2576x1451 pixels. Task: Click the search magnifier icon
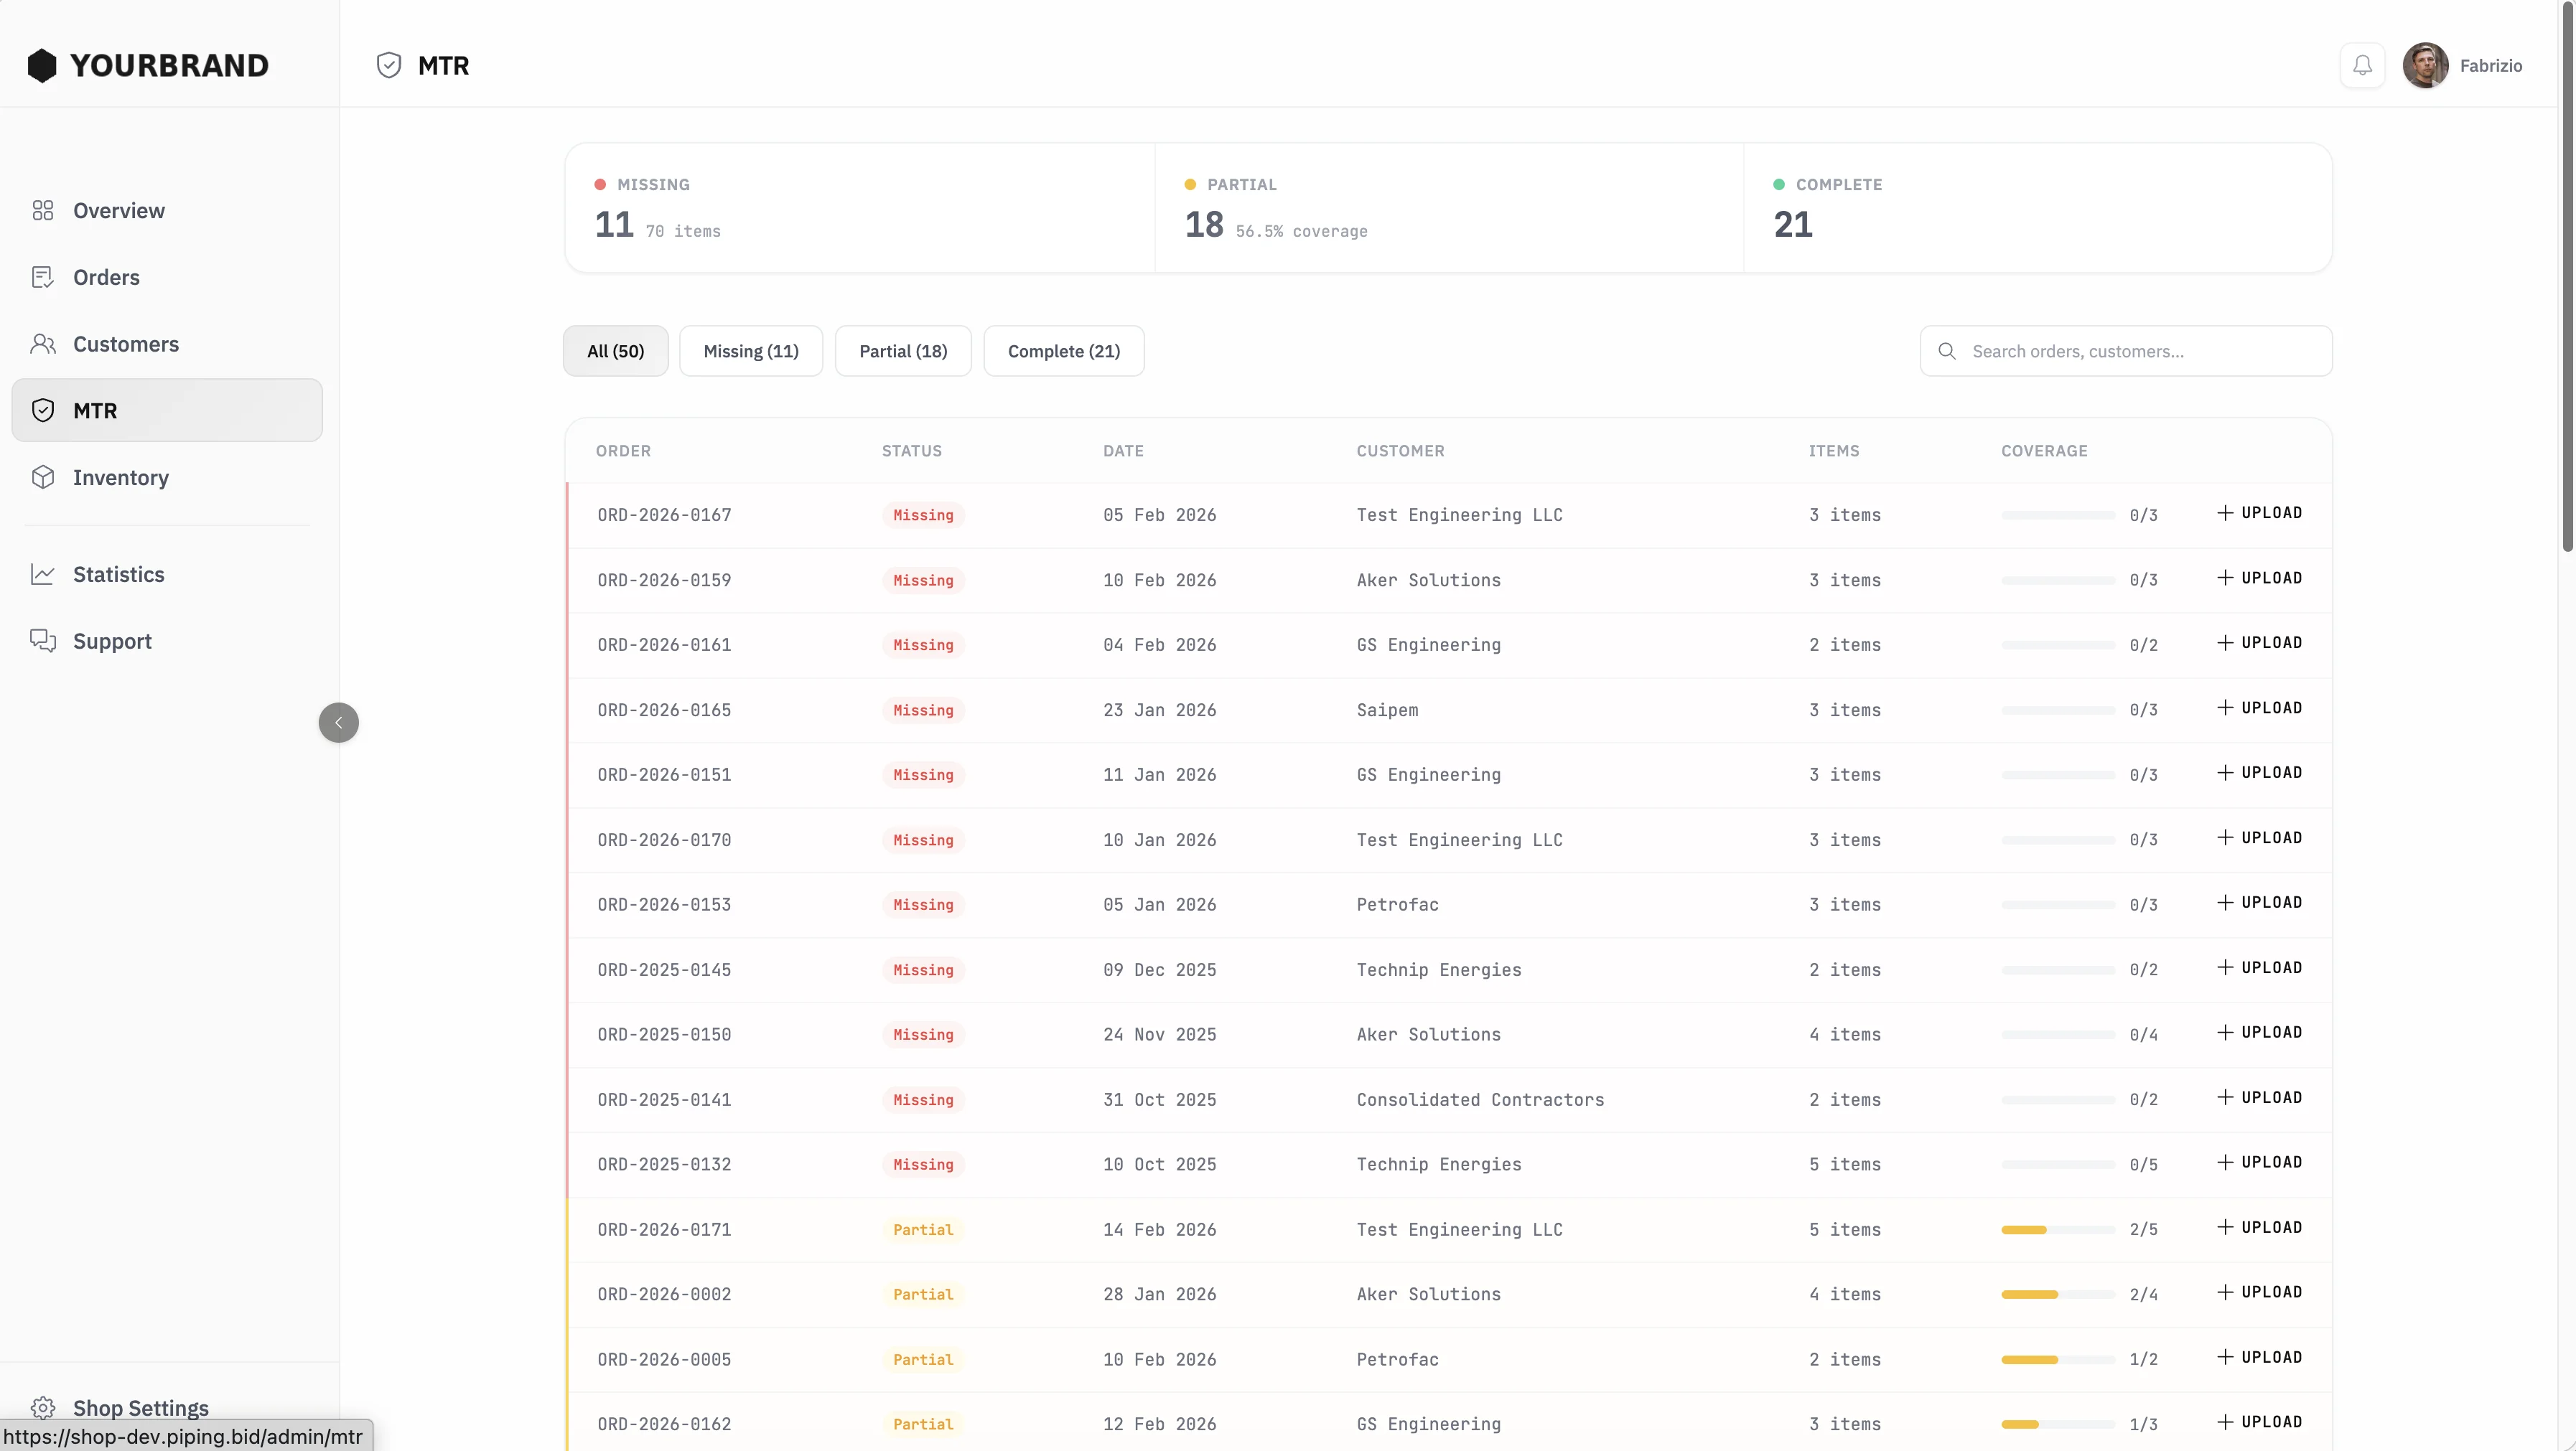(x=1946, y=352)
